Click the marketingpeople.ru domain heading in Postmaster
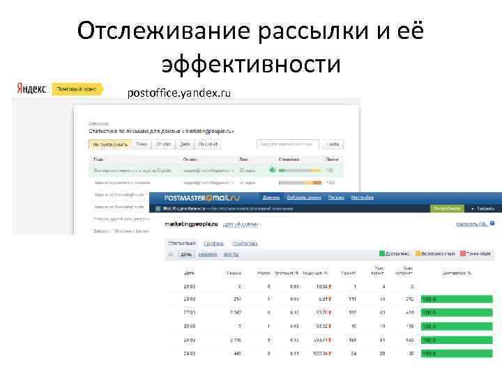 pos(191,224)
